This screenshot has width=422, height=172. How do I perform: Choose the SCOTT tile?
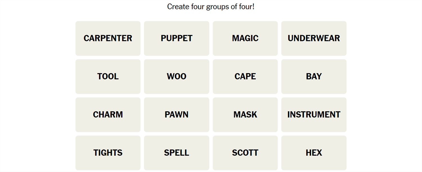[245, 153]
